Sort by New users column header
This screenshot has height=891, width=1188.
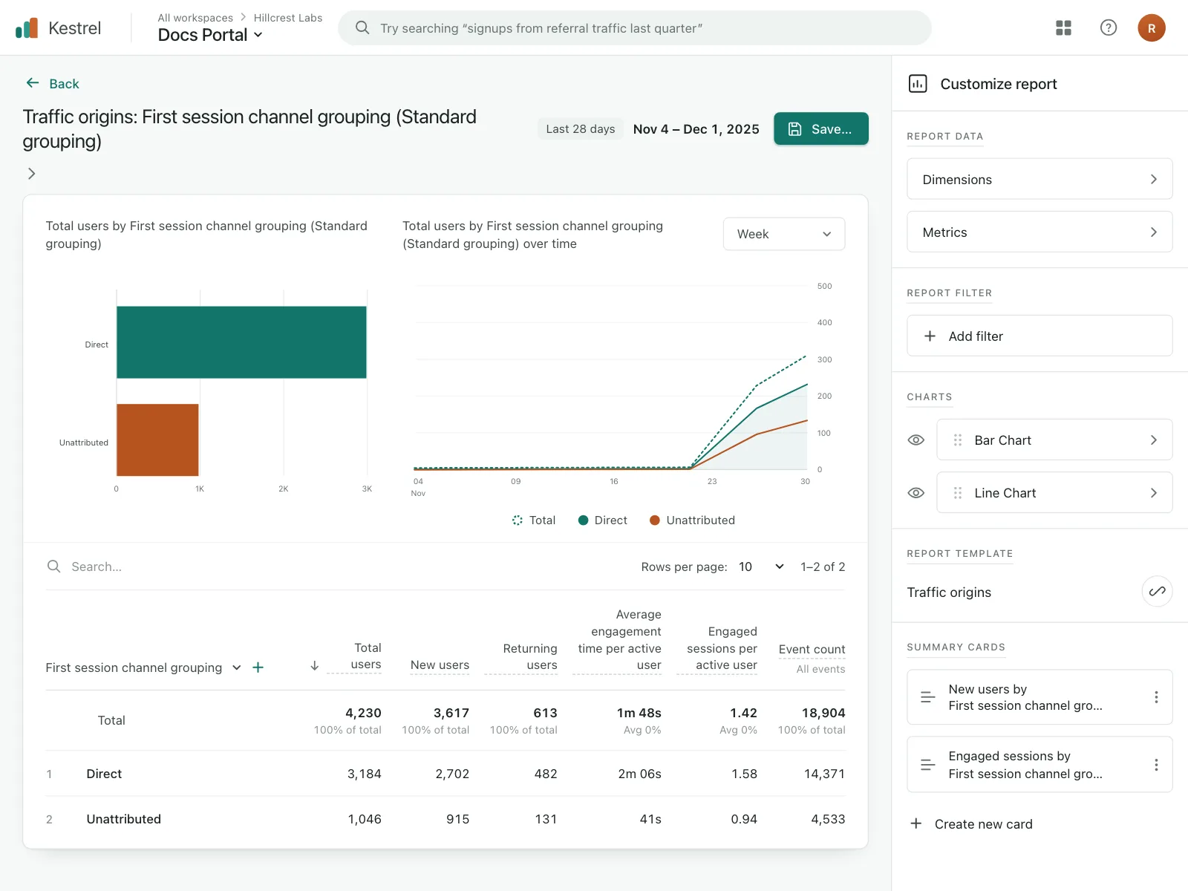pos(440,665)
